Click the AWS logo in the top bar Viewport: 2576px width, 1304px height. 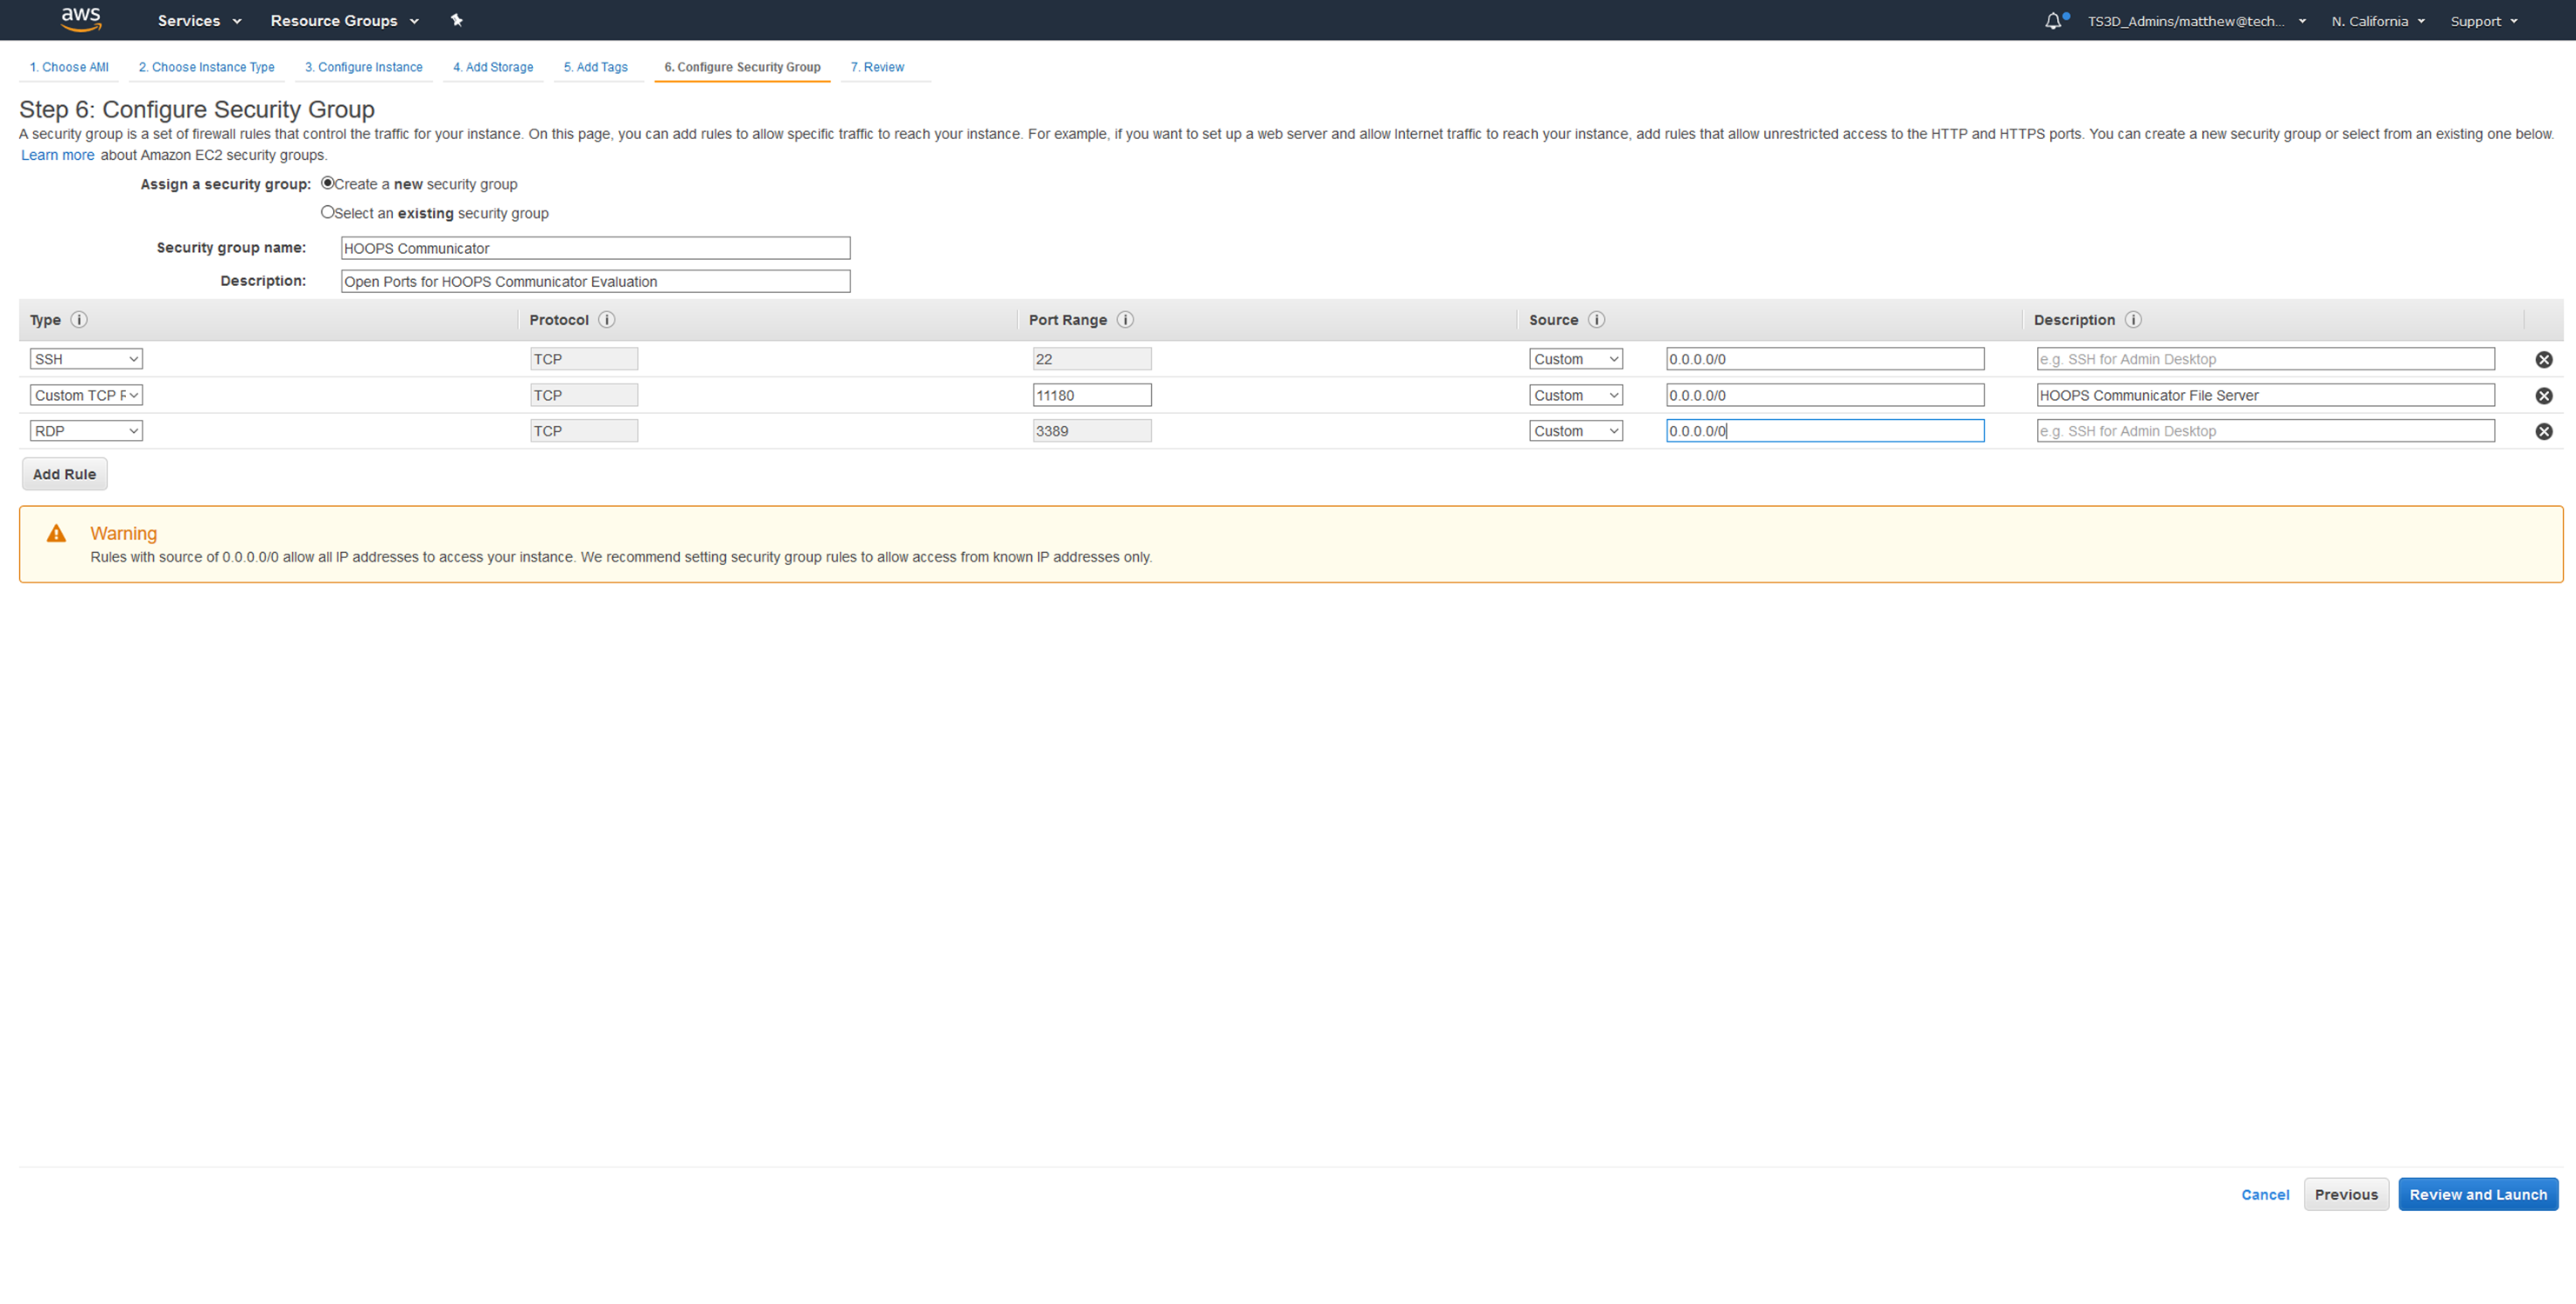[81, 19]
